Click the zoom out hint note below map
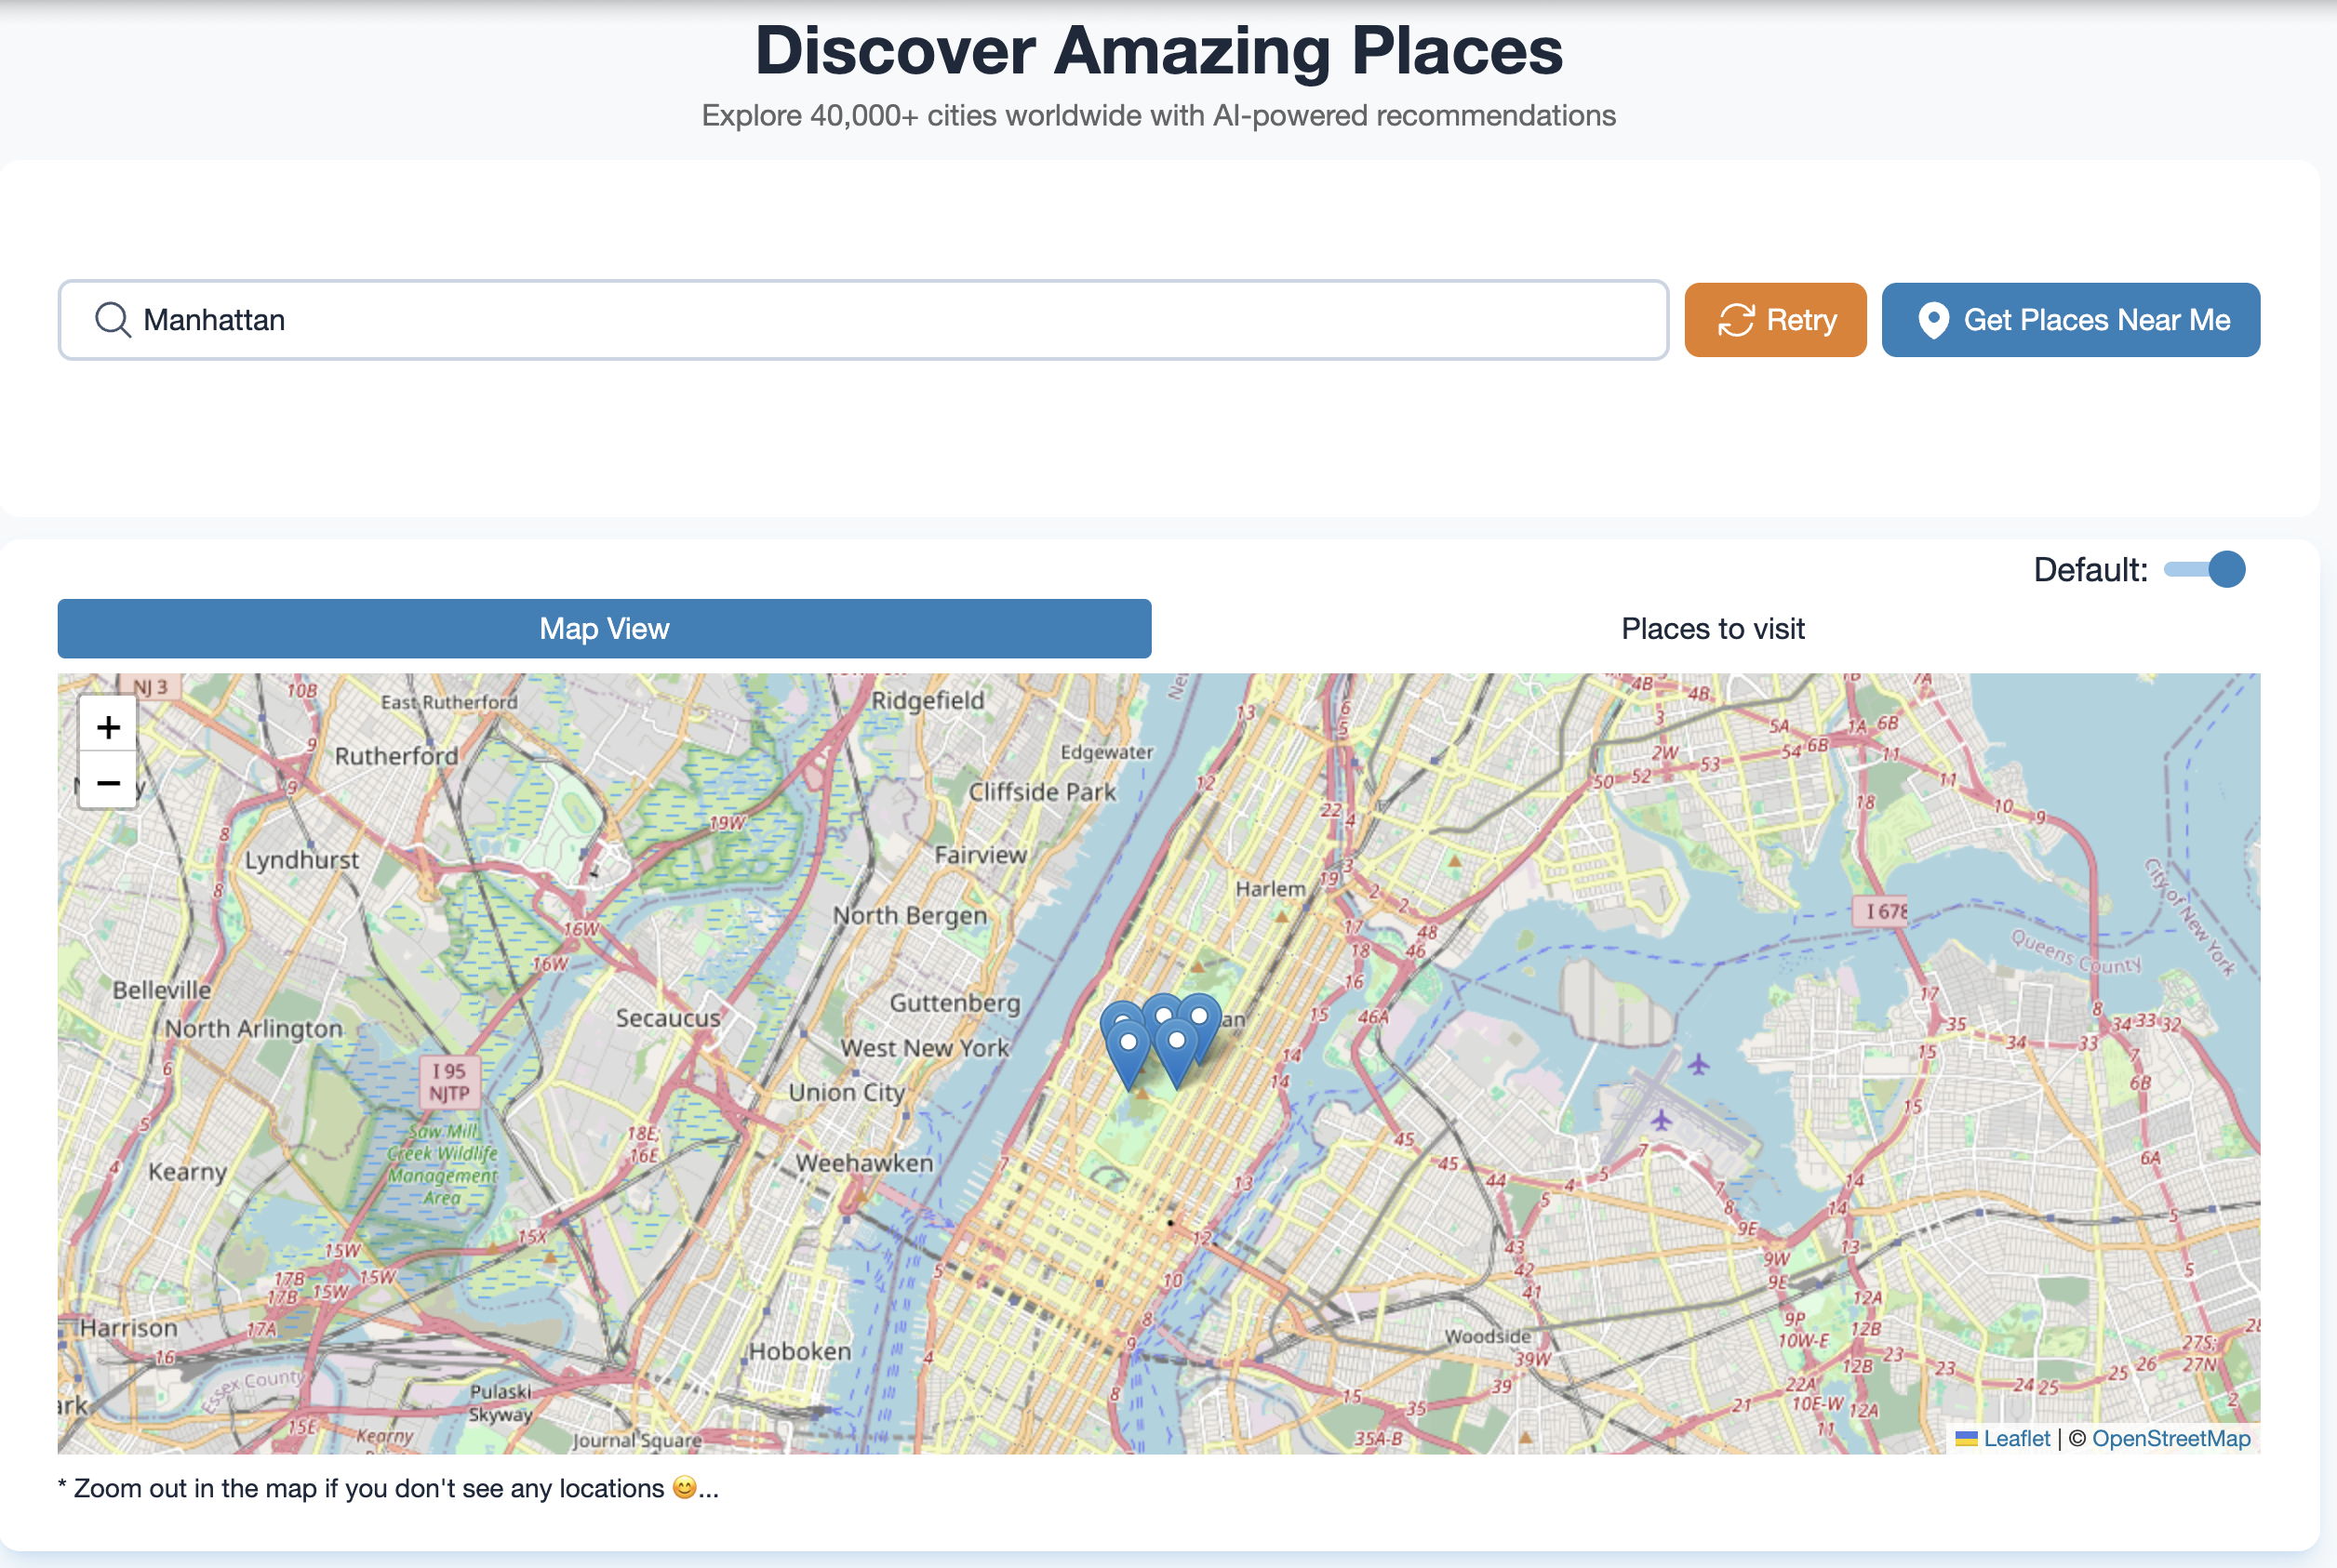 pyautogui.click(x=388, y=1489)
